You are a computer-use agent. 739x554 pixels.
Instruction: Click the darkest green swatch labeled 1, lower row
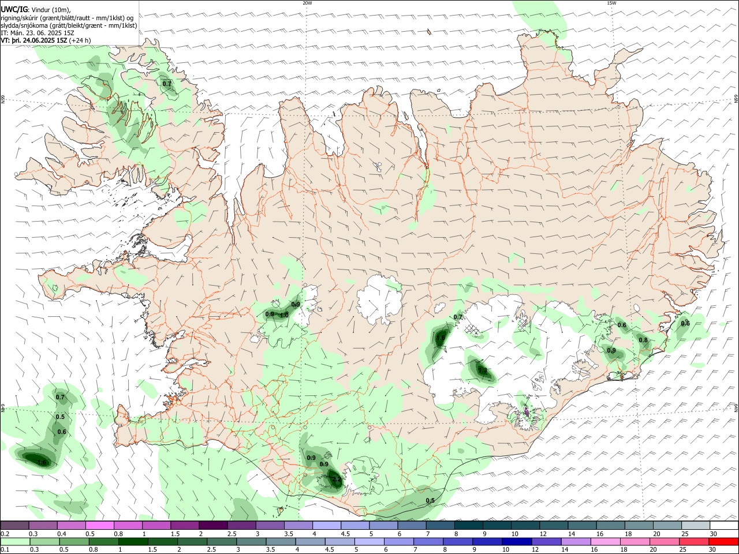(x=133, y=542)
